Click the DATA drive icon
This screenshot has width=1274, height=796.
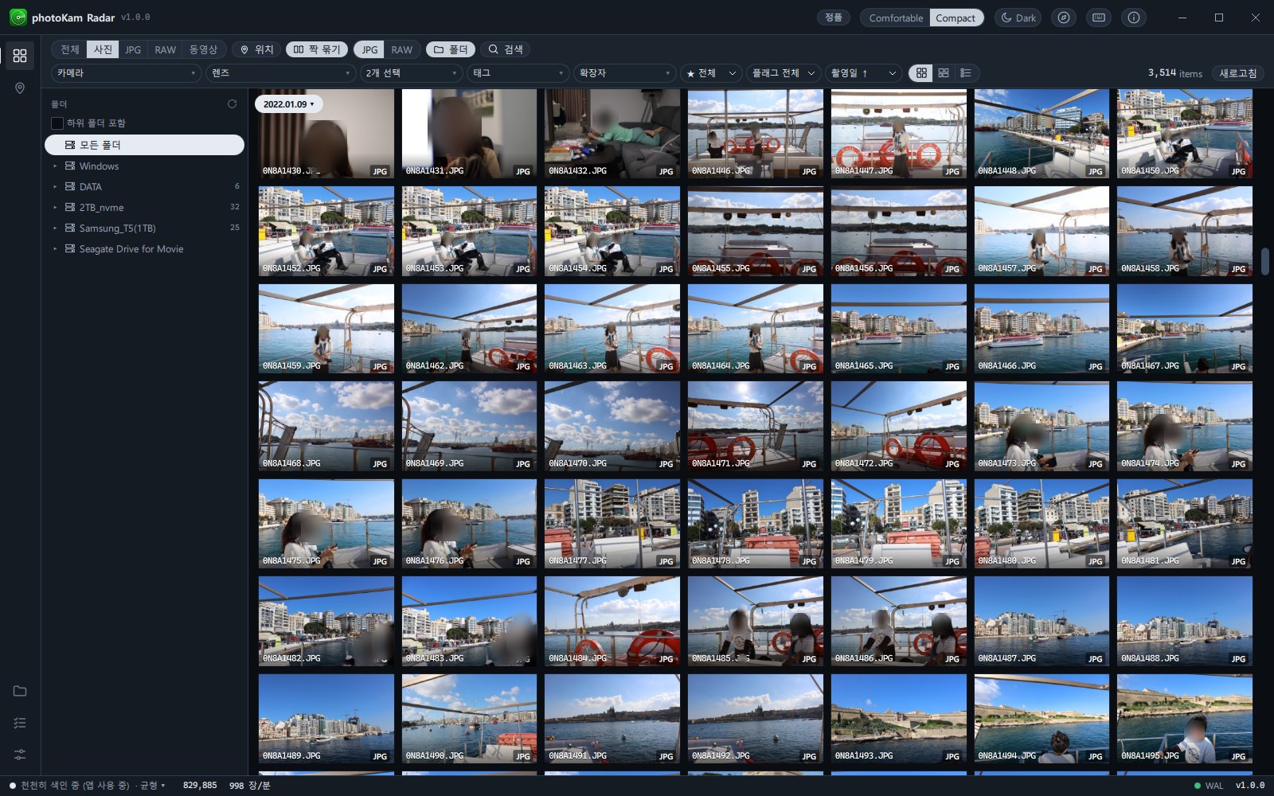coord(70,186)
